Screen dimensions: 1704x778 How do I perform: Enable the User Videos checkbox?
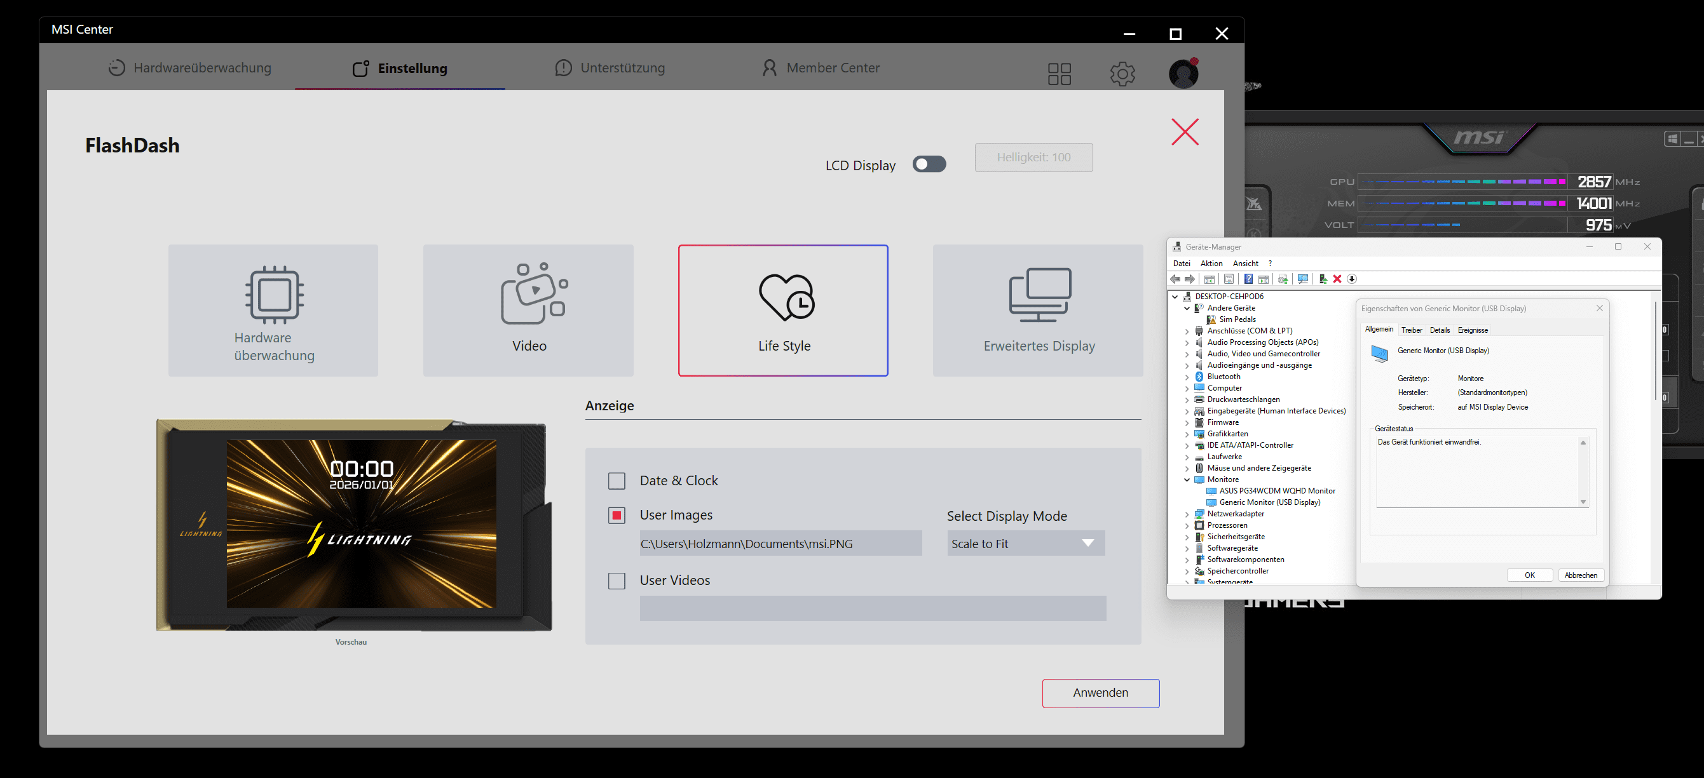[617, 580]
